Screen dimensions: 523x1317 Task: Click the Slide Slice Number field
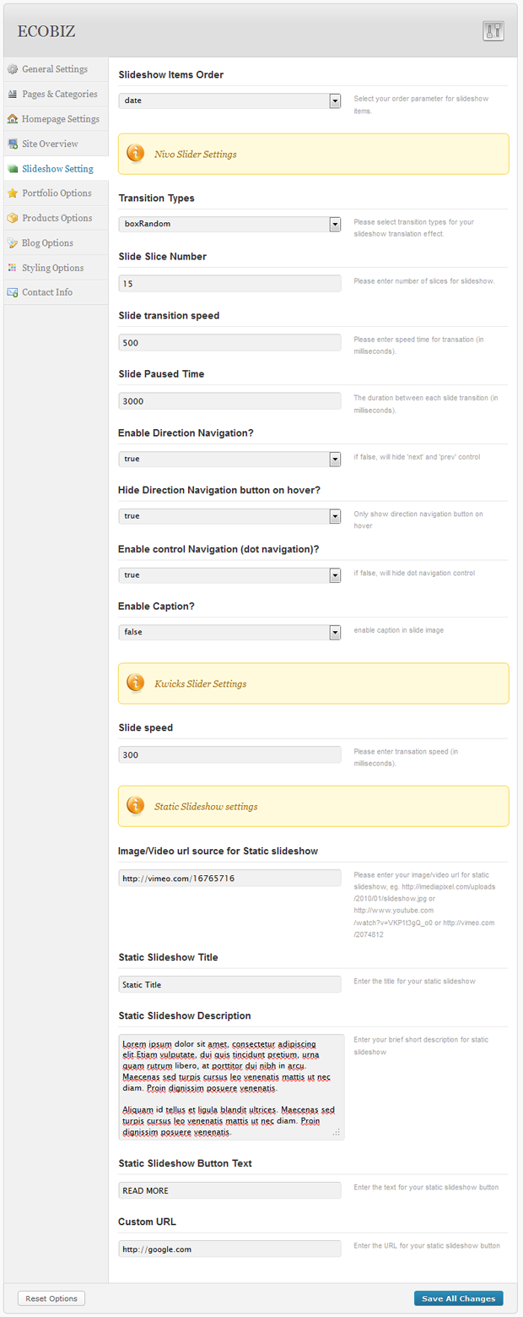(x=229, y=284)
